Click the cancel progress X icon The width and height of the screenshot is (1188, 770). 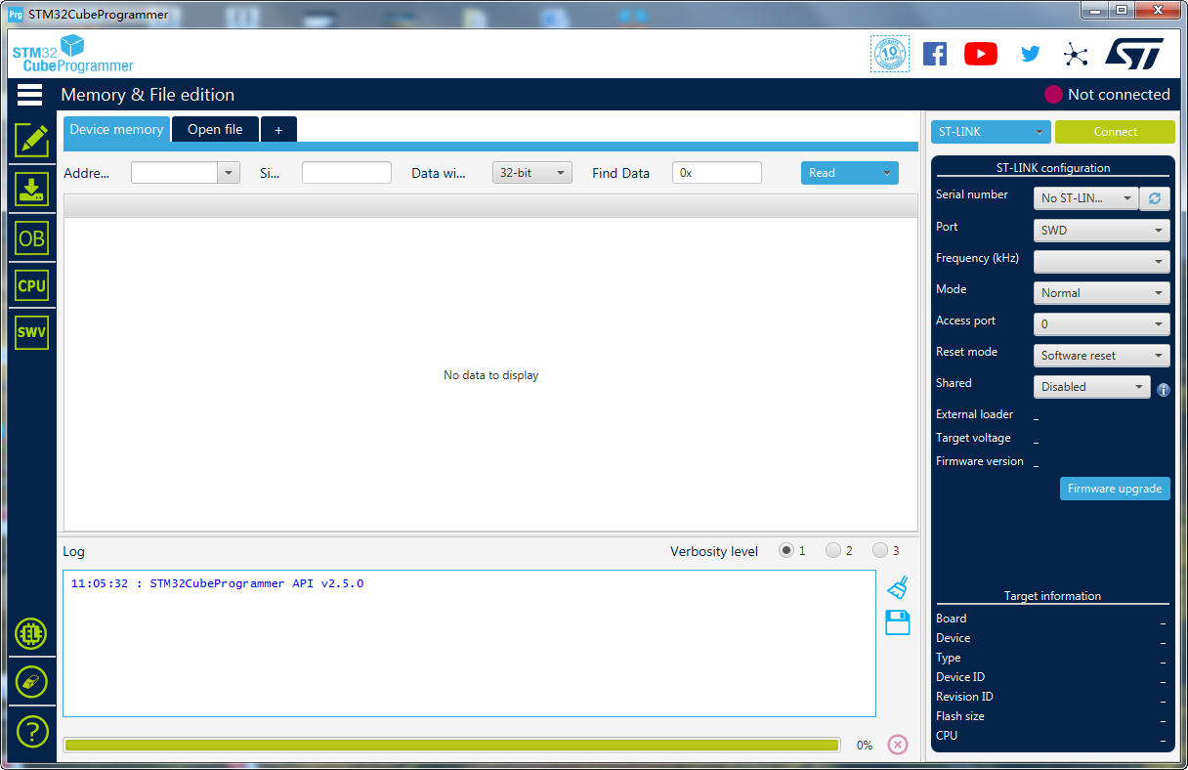(x=898, y=745)
